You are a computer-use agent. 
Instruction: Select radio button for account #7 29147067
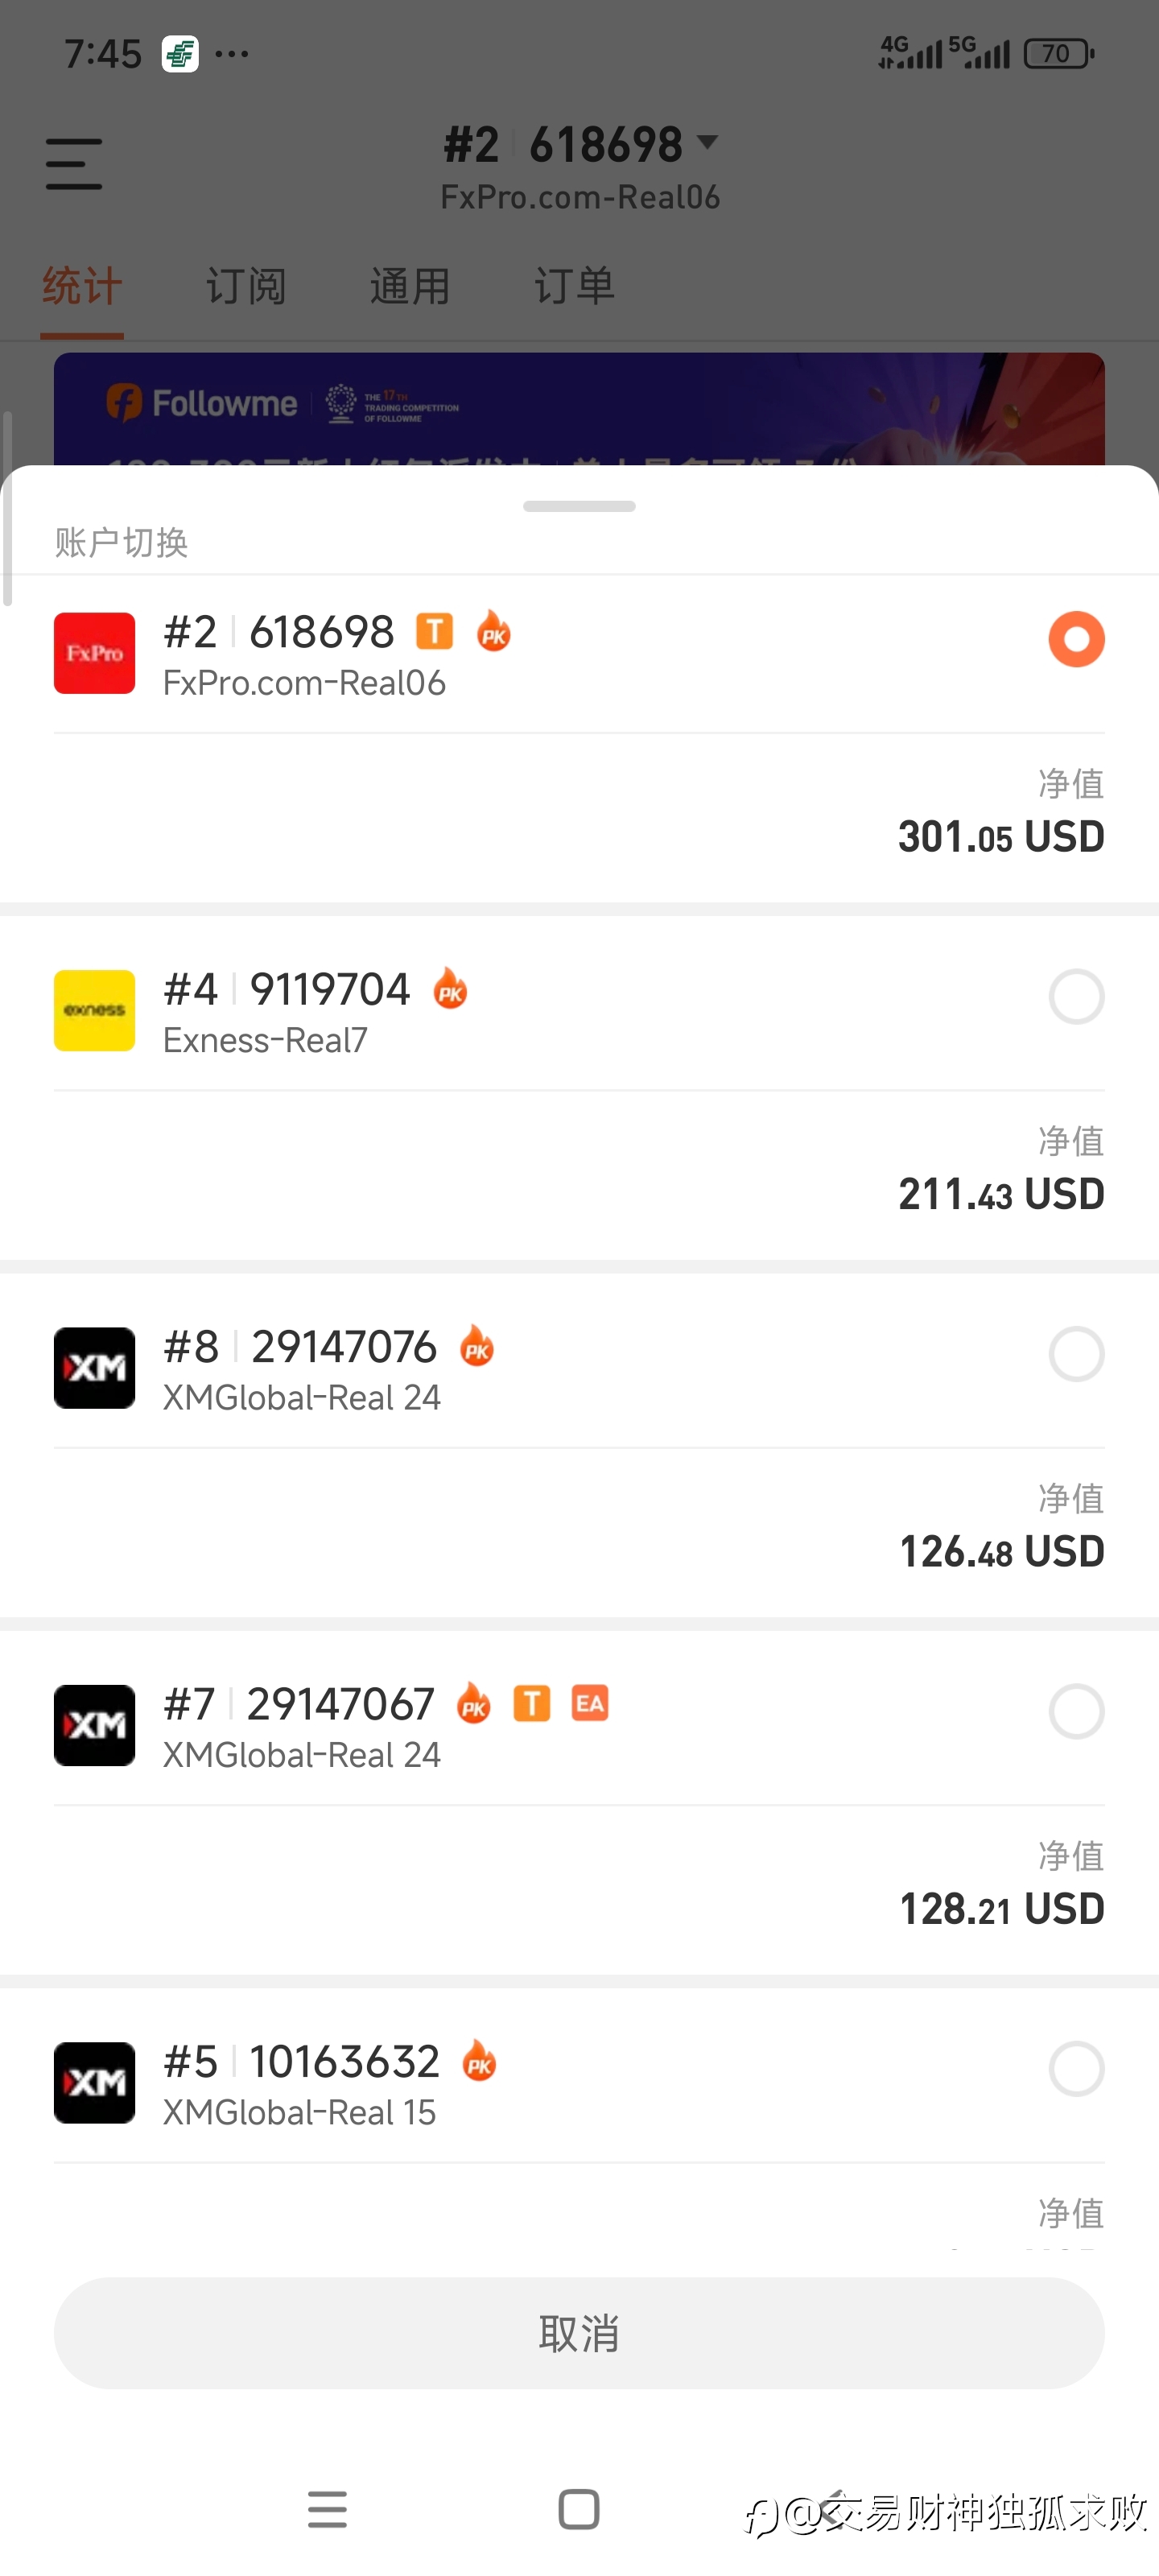[1076, 1711]
